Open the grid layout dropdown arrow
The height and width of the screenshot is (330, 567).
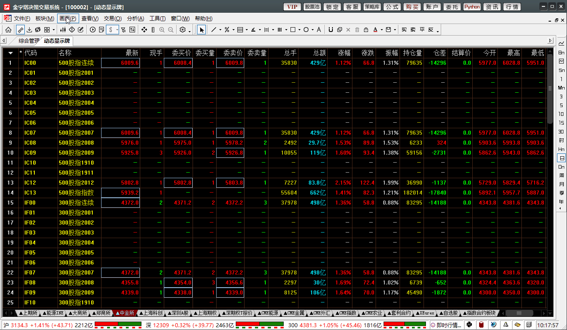tap(54, 30)
